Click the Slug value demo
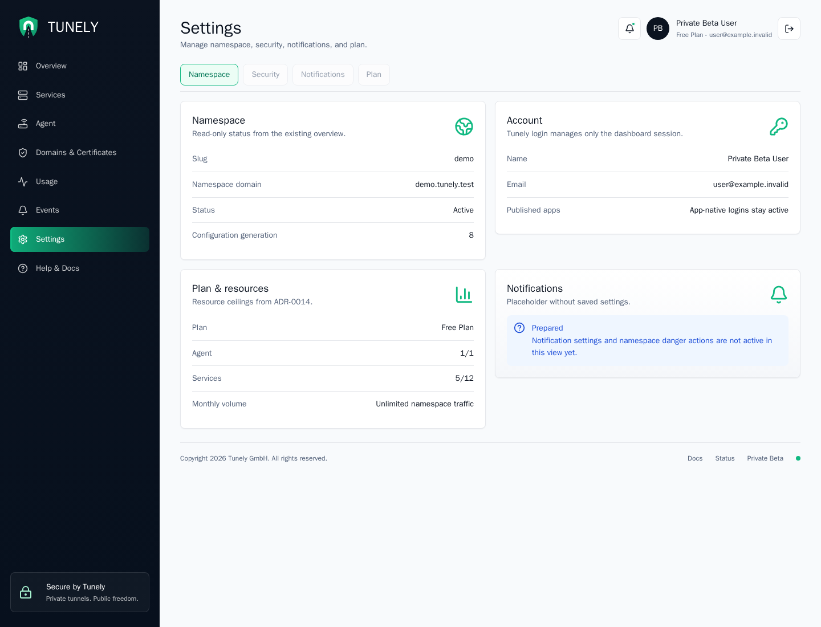 tap(464, 159)
